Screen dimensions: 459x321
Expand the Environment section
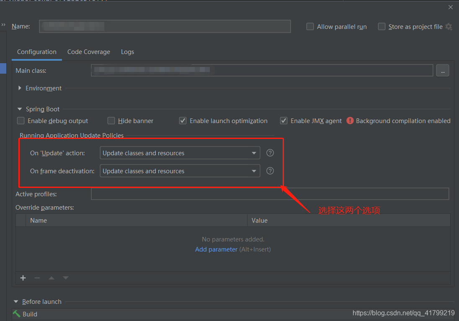tap(20, 88)
